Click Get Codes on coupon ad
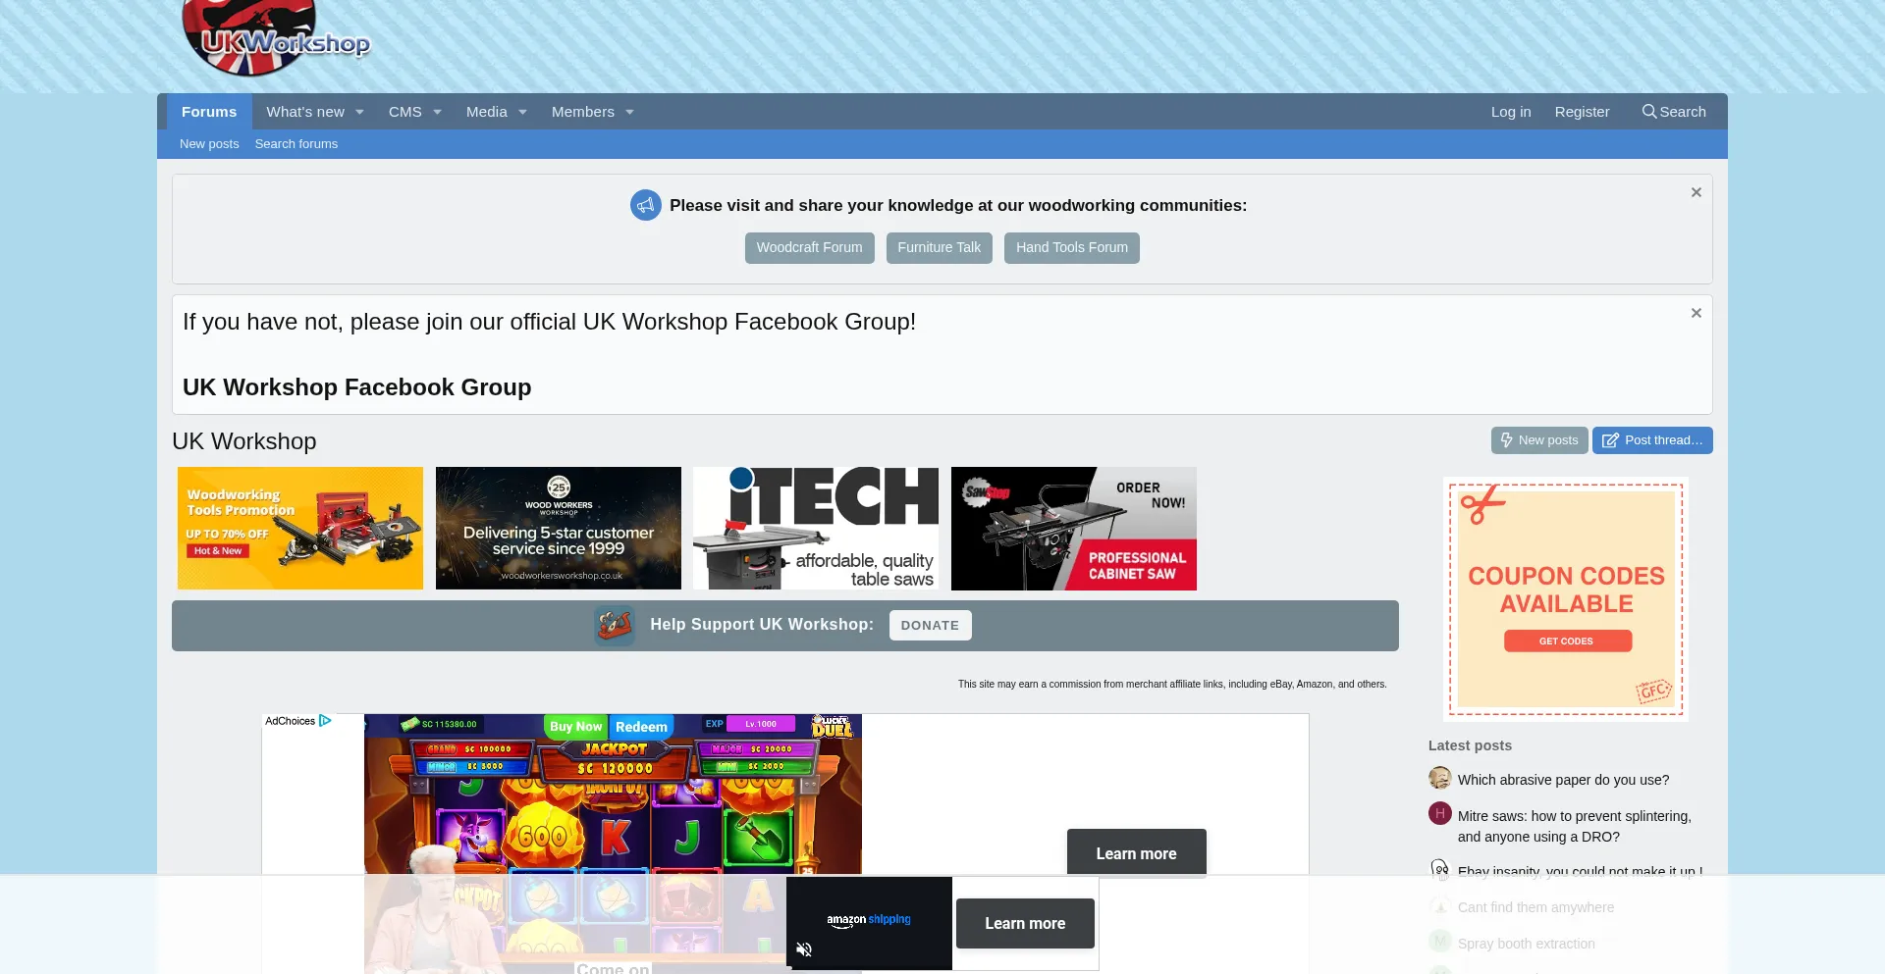1885x974 pixels. 1567,641
